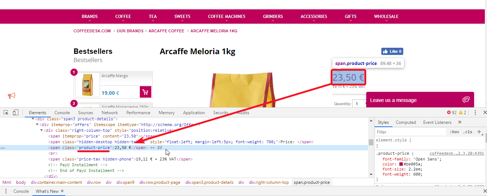Viewport: 487px width, 196px height.
Task: Open the coffeedesk stylesheet source link
Action: 457,153
